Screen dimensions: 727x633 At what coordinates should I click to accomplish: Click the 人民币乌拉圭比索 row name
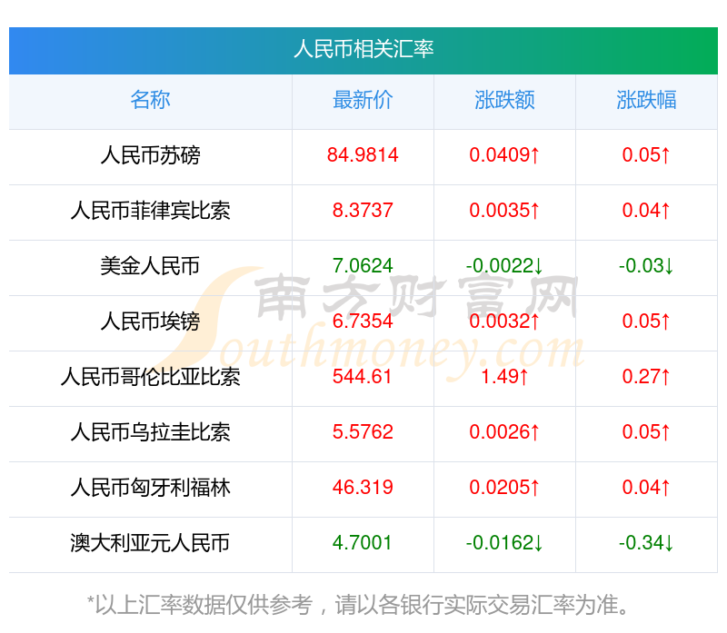point(150,432)
